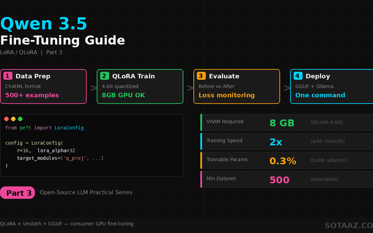Click the pink 500 value
The height and width of the screenshot is (233, 373).
279,180
